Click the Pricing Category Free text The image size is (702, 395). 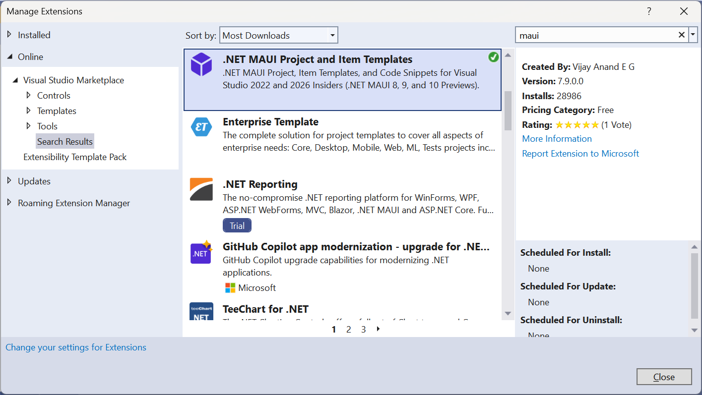click(568, 110)
